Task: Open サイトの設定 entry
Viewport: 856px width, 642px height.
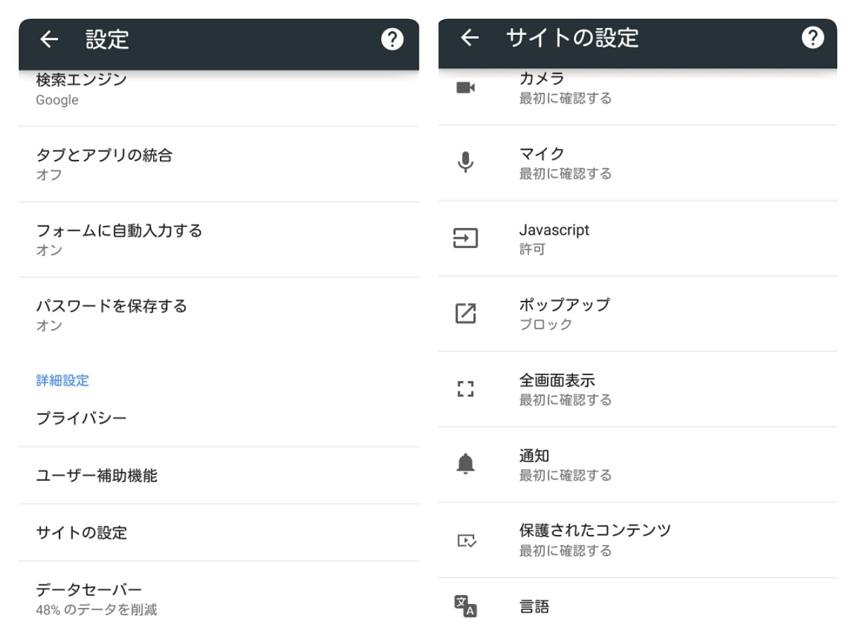Action: click(x=219, y=533)
